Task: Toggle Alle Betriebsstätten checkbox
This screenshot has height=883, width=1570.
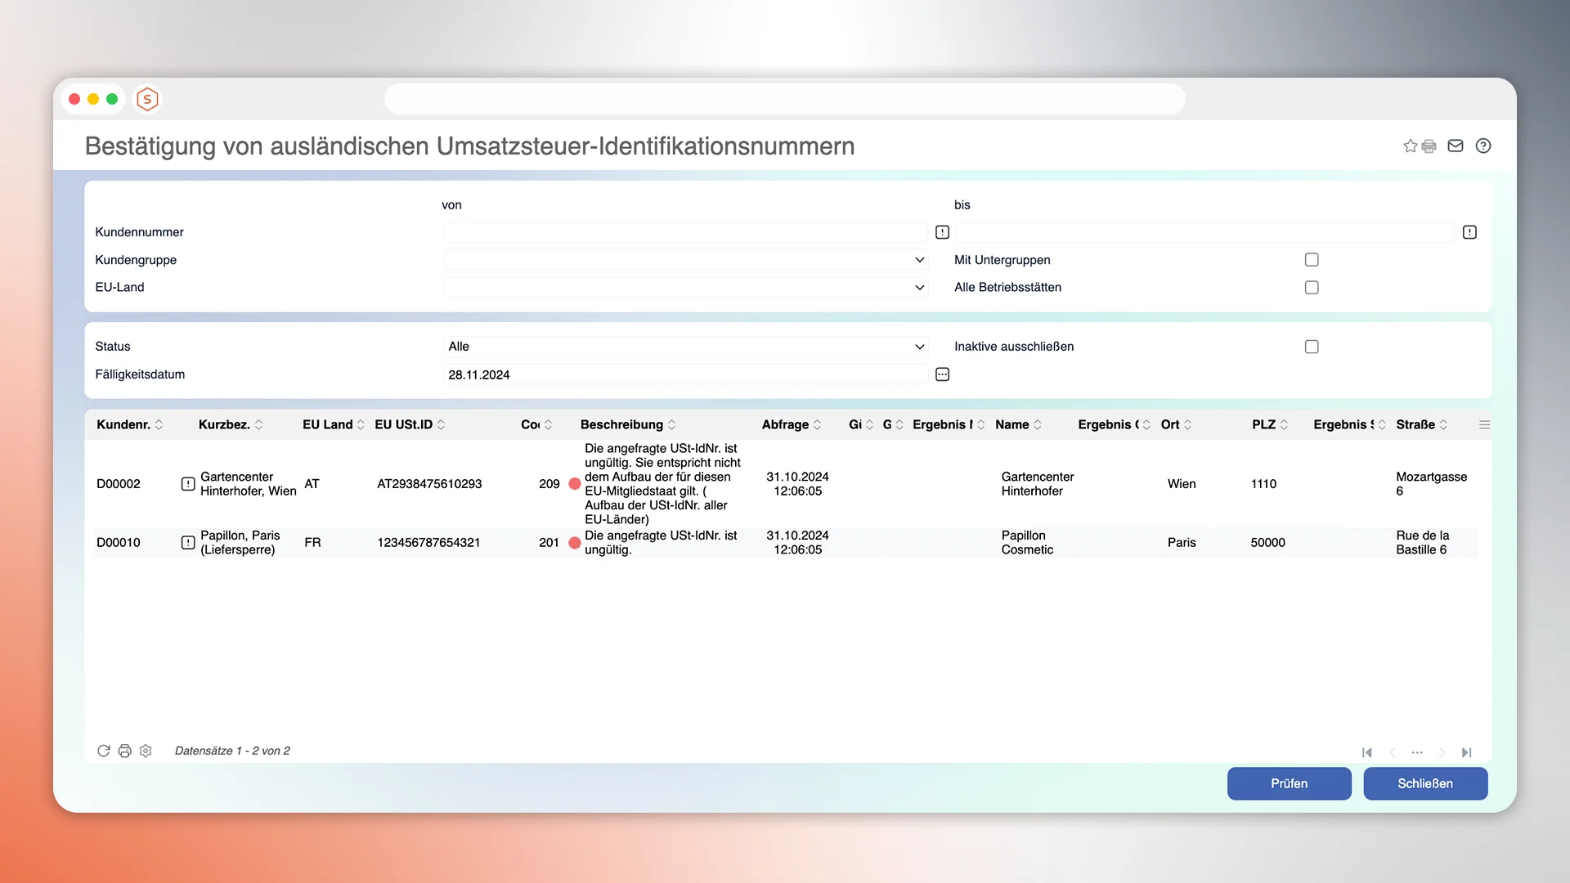Action: 1312,288
